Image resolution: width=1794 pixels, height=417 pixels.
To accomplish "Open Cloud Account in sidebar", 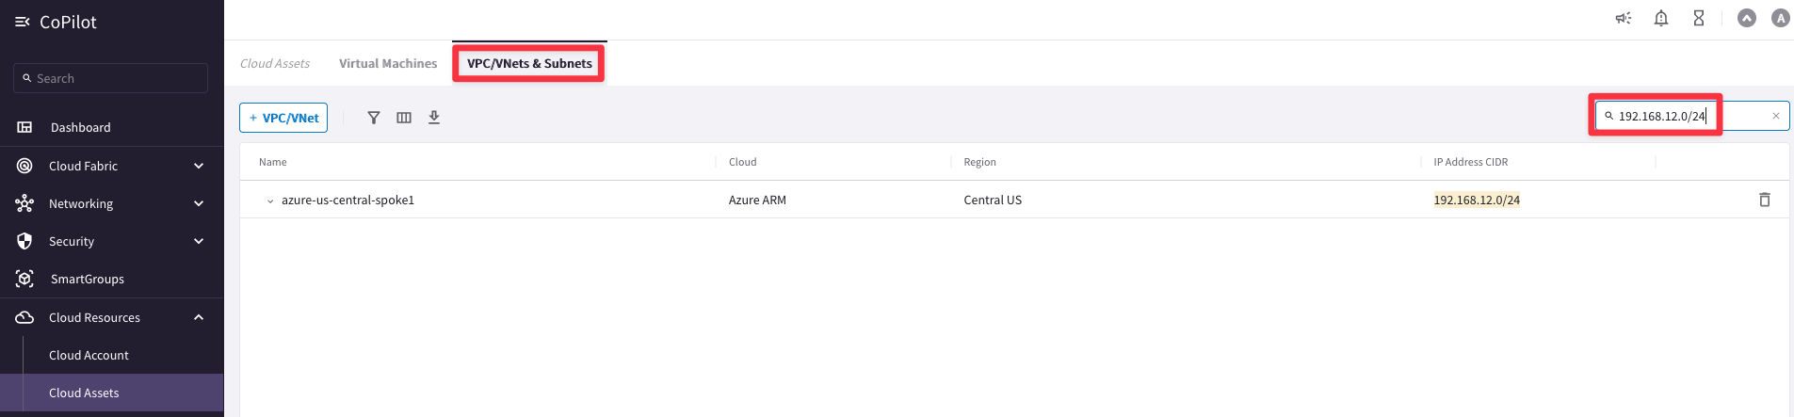I will pos(89,355).
